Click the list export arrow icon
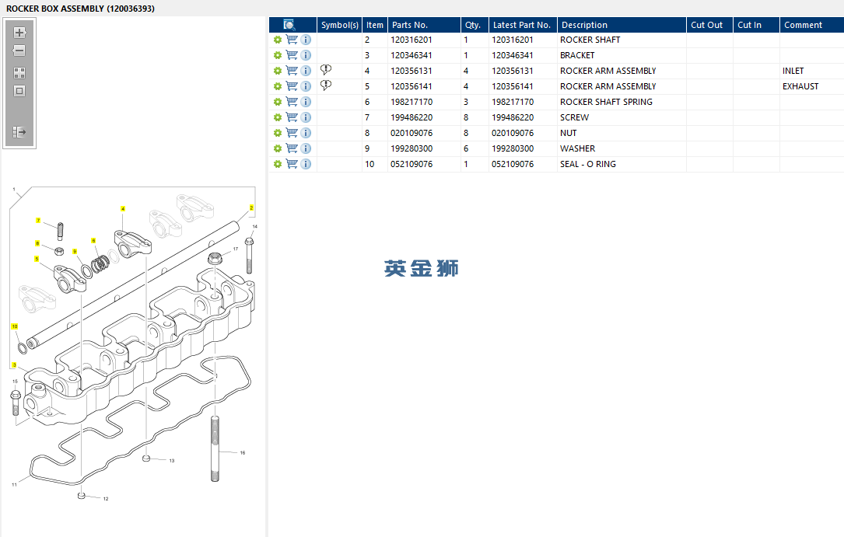 click(19, 132)
